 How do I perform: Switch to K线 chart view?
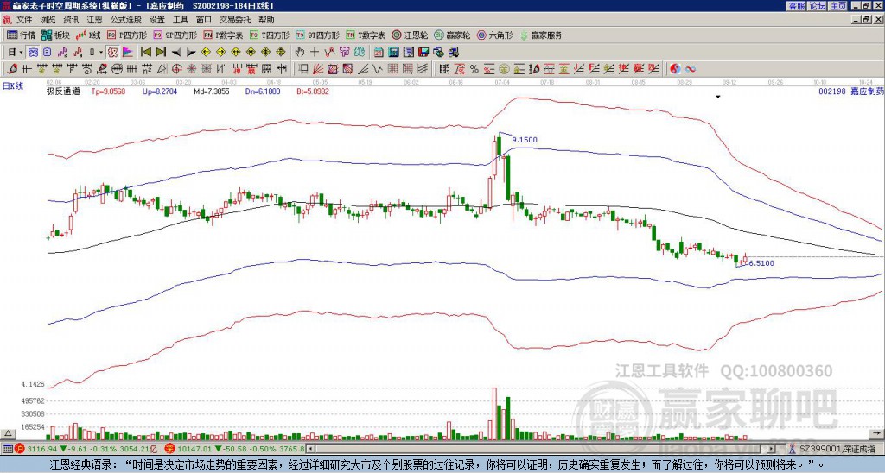coord(88,35)
